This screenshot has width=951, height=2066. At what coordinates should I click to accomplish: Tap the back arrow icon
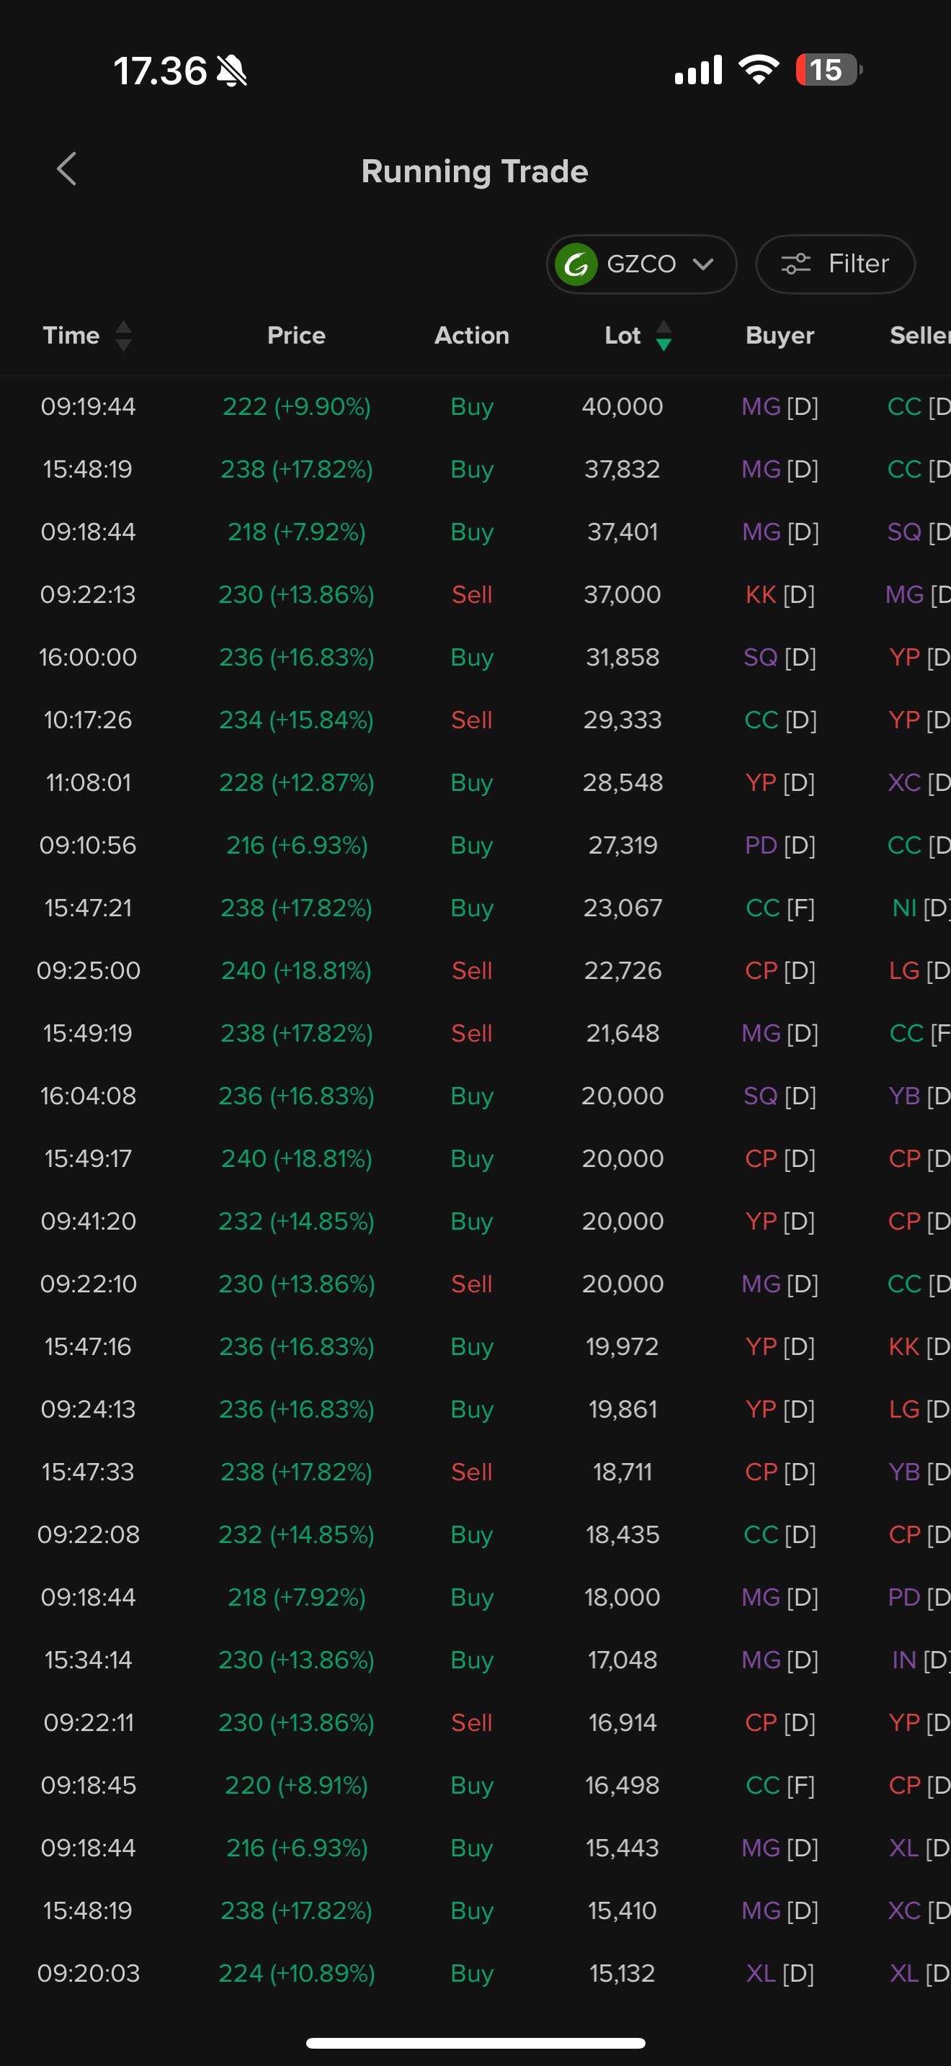(x=66, y=169)
